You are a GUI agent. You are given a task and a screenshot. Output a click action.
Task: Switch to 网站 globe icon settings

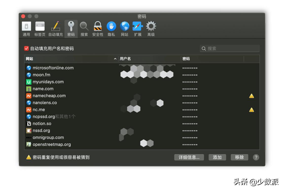pyautogui.click(x=124, y=28)
